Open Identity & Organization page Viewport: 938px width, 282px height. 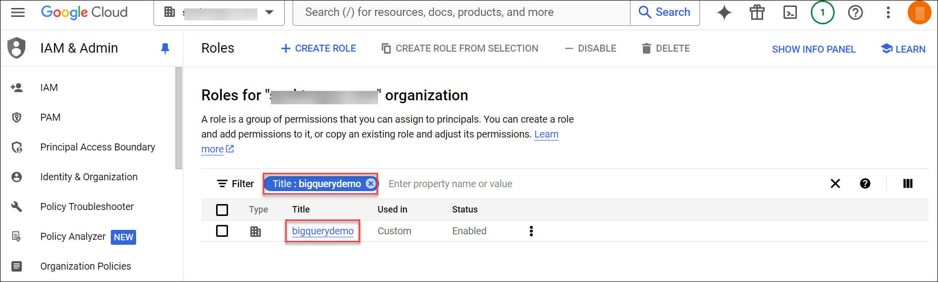coord(89,177)
